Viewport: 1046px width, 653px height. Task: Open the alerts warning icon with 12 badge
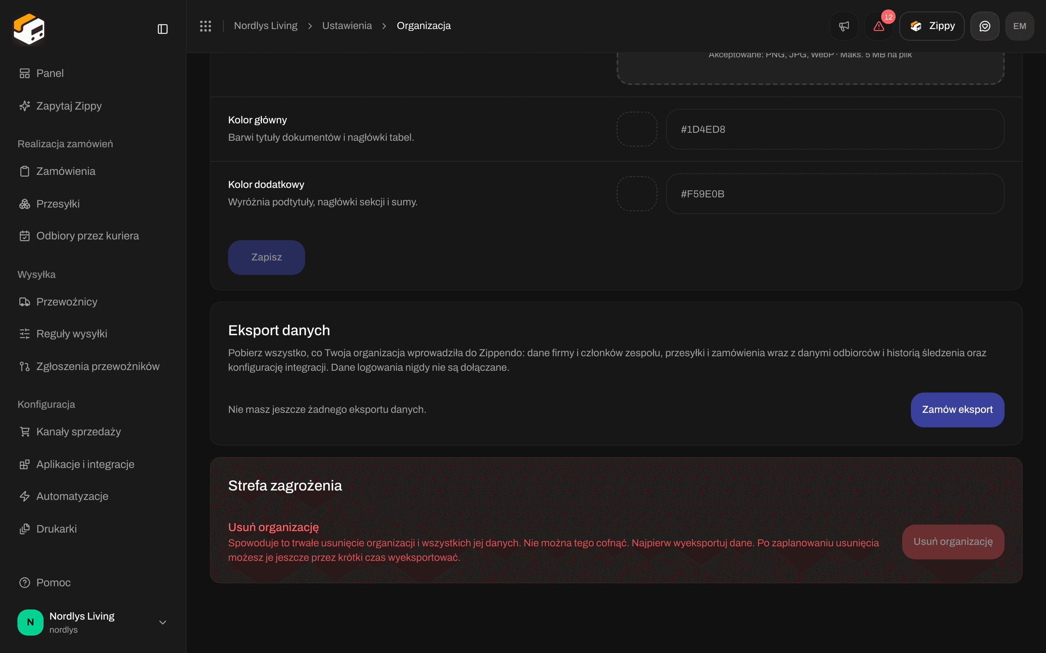pos(879,26)
